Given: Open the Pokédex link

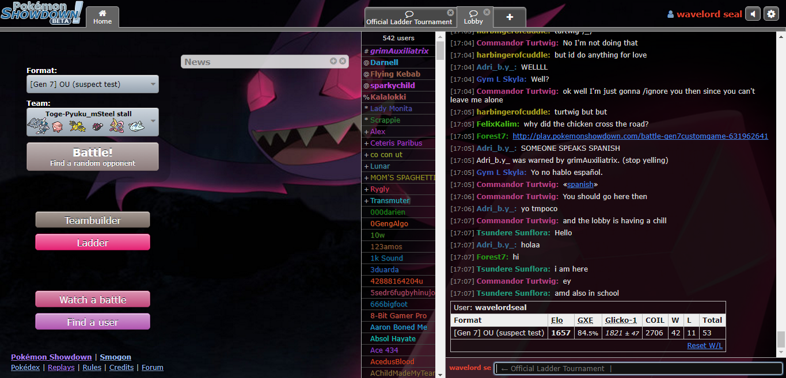Looking at the screenshot, I should coord(25,367).
